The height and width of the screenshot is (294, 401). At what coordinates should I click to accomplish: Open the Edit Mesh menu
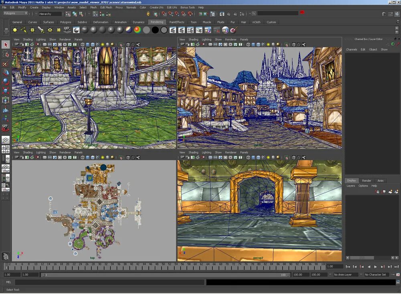point(106,7)
